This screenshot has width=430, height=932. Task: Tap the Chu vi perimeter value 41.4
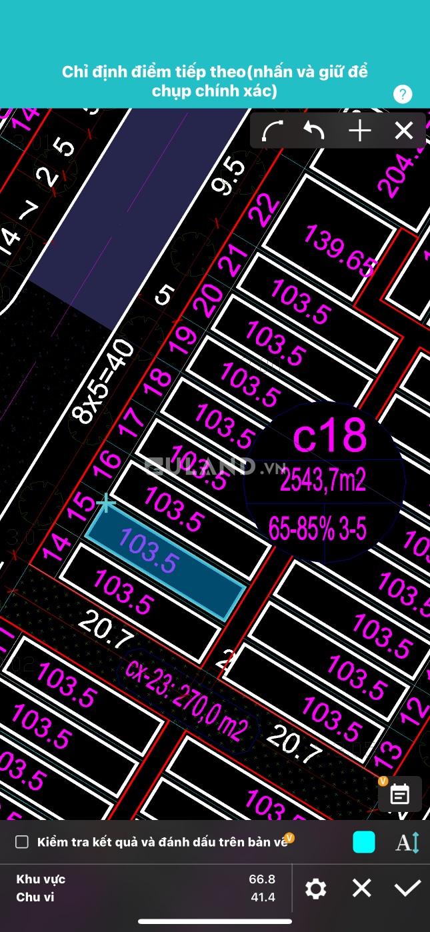(263, 897)
